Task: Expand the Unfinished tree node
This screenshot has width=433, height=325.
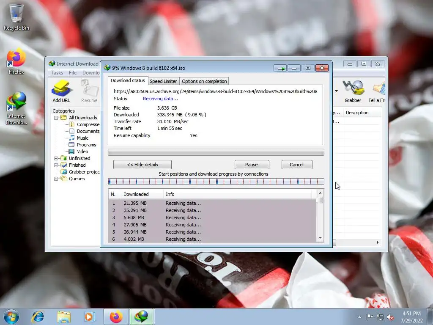Action: pyautogui.click(x=56, y=158)
